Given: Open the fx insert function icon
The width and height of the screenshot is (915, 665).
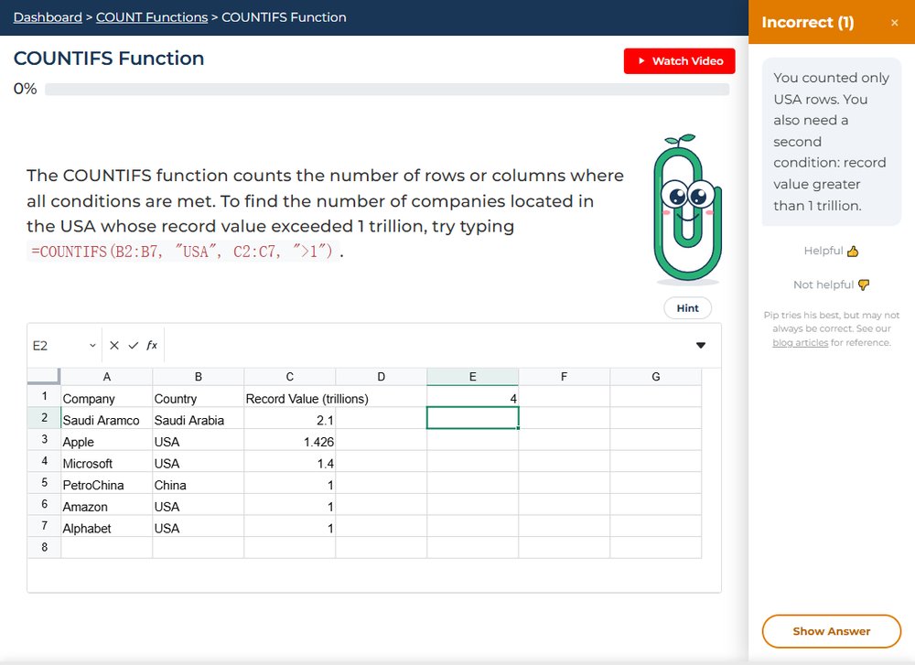Looking at the screenshot, I should 152,346.
